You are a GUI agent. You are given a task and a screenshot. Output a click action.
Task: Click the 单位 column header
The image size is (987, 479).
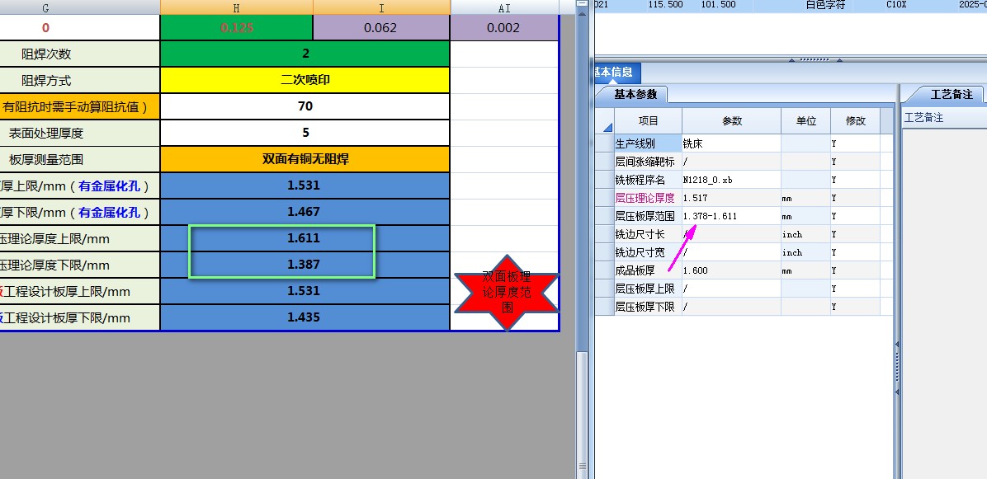805,120
